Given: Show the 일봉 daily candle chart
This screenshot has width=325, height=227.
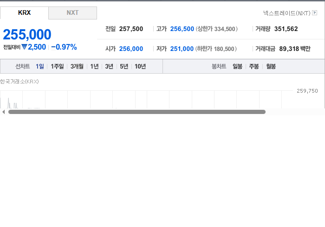Looking at the screenshot, I should click(x=238, y=66).
